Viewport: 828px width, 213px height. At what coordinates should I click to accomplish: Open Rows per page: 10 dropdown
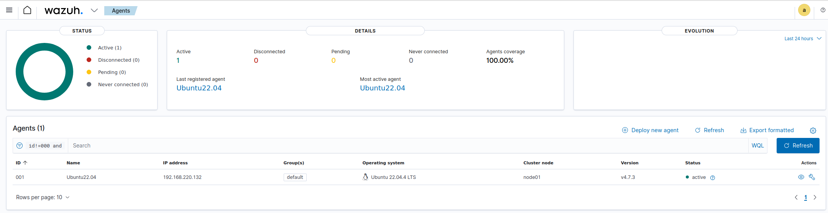43,197
